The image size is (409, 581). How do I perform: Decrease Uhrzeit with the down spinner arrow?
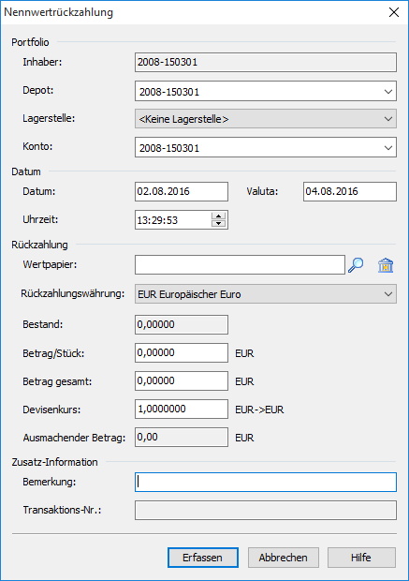pyautogui.click(x=219, y=223)
